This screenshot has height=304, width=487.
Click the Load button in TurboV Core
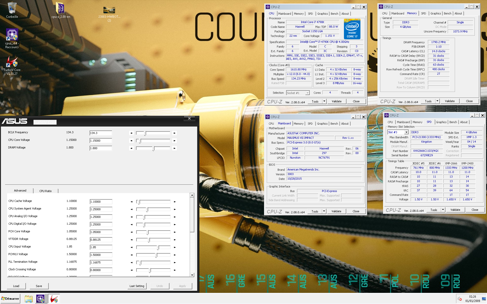(x=16, y=286)
